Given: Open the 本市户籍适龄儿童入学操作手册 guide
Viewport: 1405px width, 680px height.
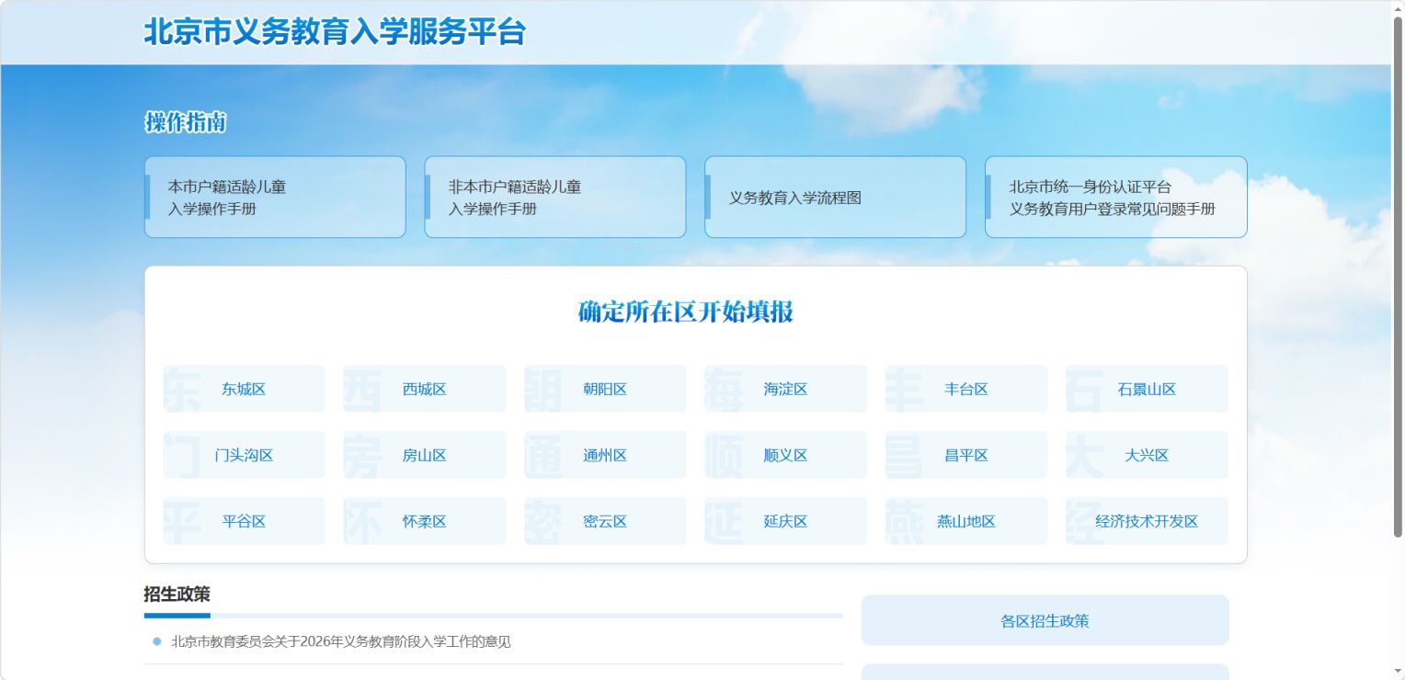Looking at the screenshot, I should (275, 197).
